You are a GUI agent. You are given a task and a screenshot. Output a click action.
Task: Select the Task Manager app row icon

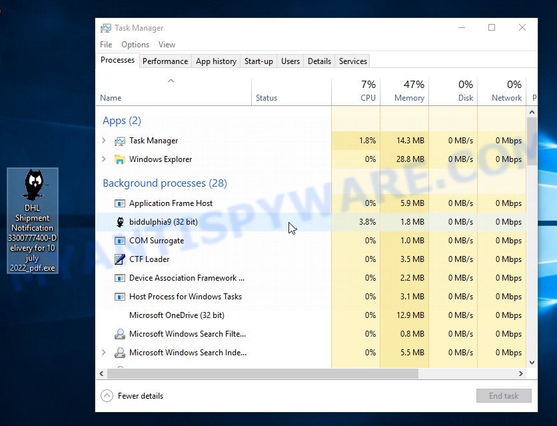tap(120, 141)
